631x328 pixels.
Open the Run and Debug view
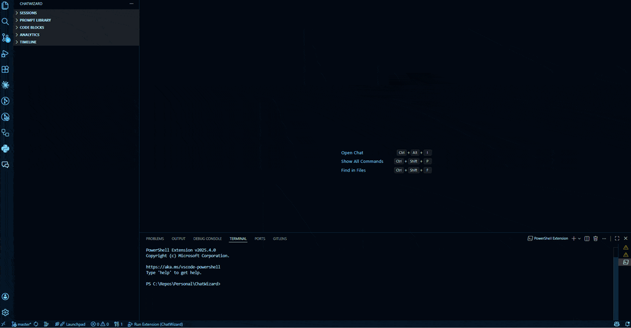(x=5, y=54)
